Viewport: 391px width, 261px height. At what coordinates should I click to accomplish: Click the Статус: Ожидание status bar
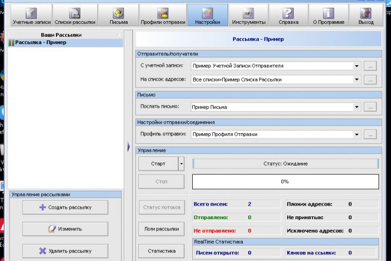(285, 164)
